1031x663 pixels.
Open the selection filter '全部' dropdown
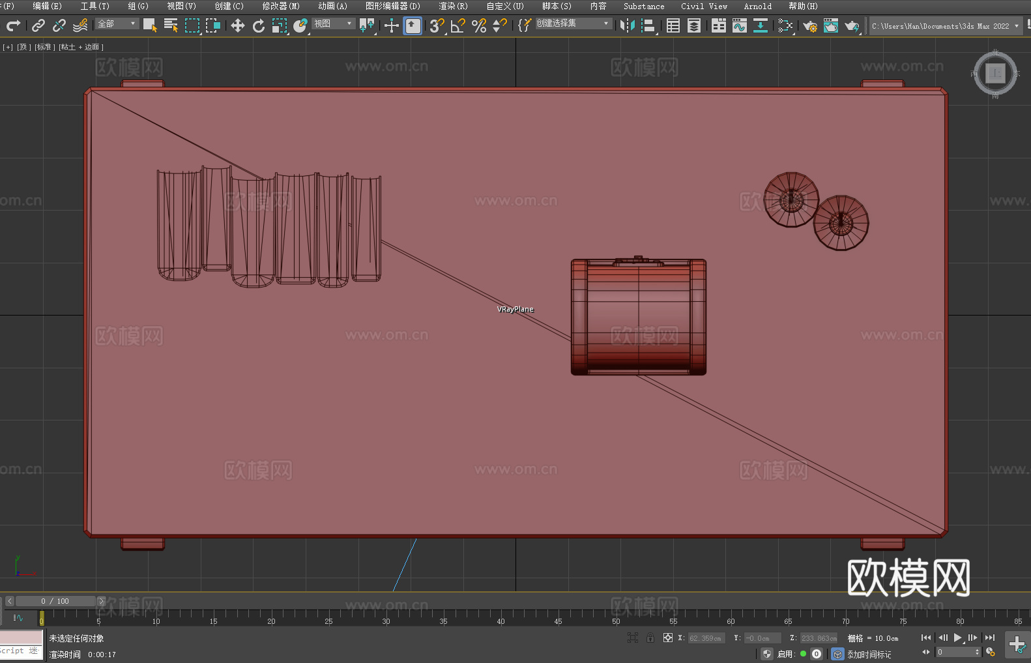click(117, 23)
